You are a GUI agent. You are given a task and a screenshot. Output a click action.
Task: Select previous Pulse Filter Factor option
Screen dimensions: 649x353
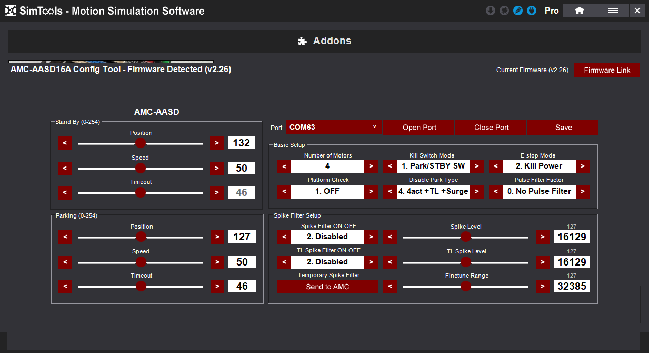click(x=496, y=192)
